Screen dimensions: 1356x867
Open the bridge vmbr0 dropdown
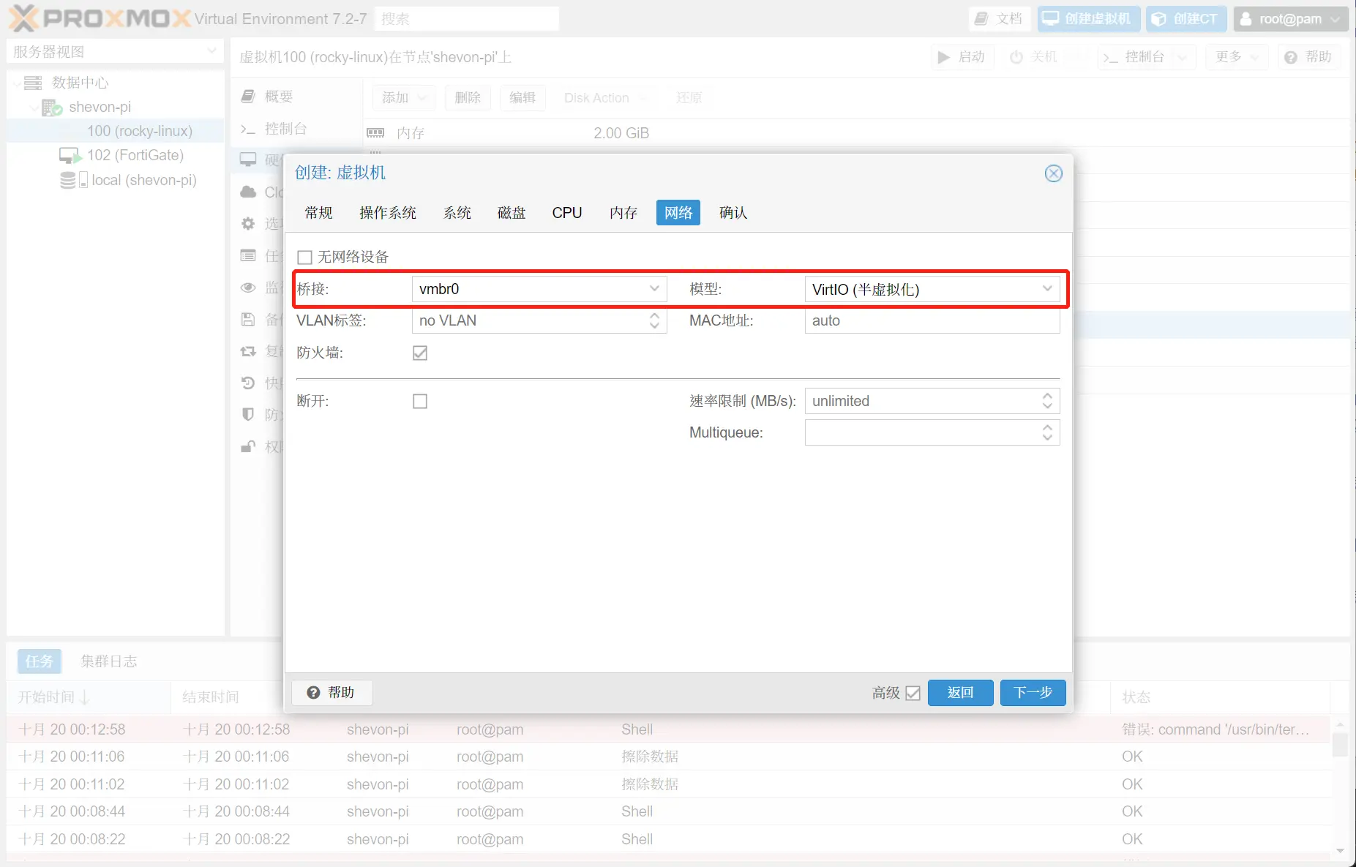[x=653, y=289]
